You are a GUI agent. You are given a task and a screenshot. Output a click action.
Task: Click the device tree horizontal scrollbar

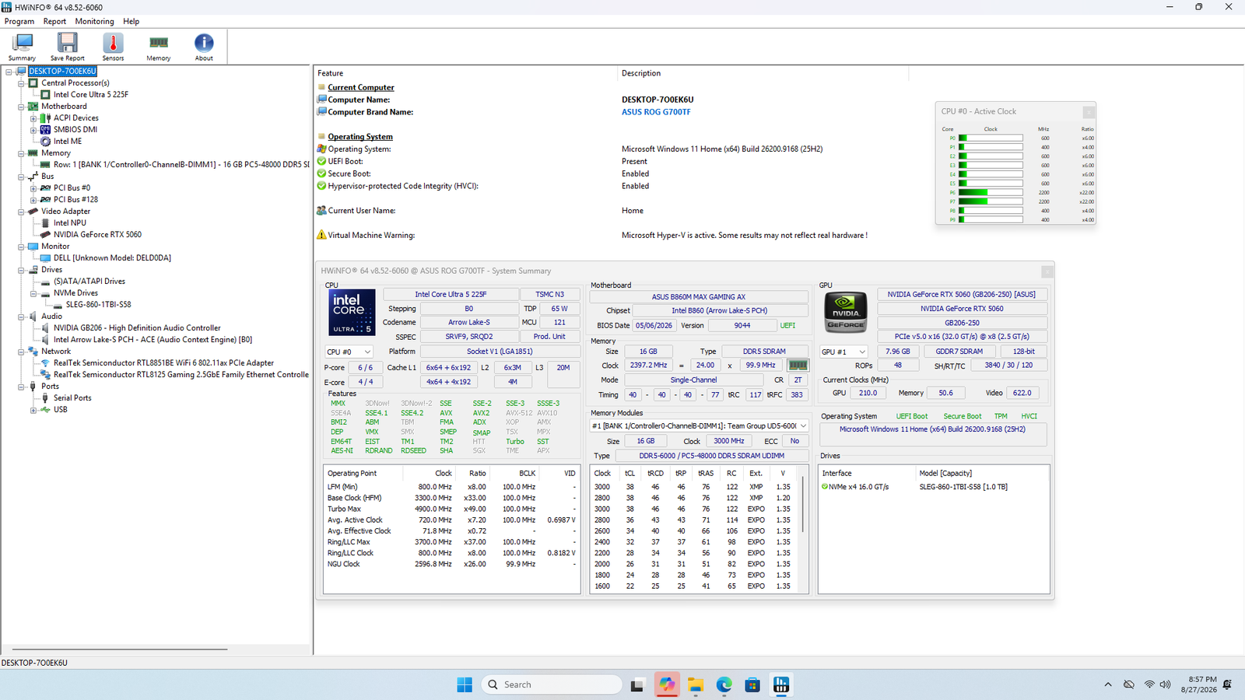120,649
